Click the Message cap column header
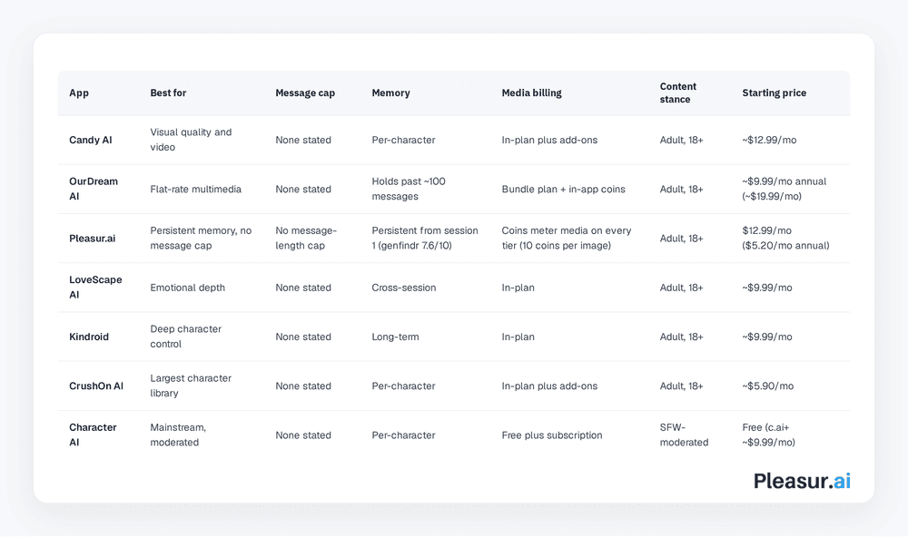The height and width of the screenshot is (537, 908). 305,93
